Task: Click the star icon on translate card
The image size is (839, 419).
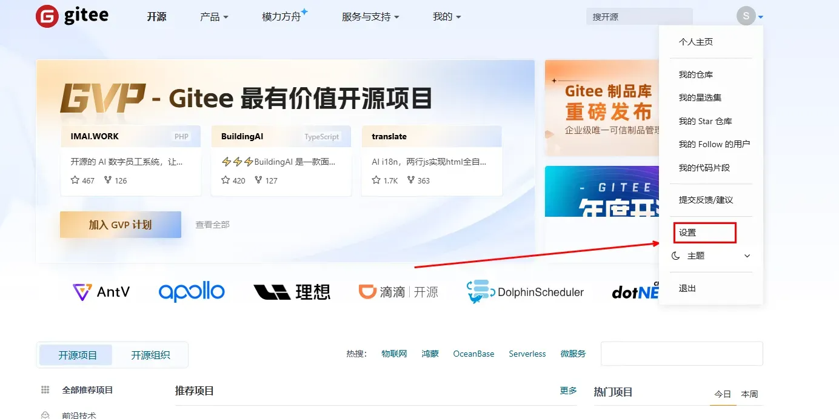Action: coord(376,180)
